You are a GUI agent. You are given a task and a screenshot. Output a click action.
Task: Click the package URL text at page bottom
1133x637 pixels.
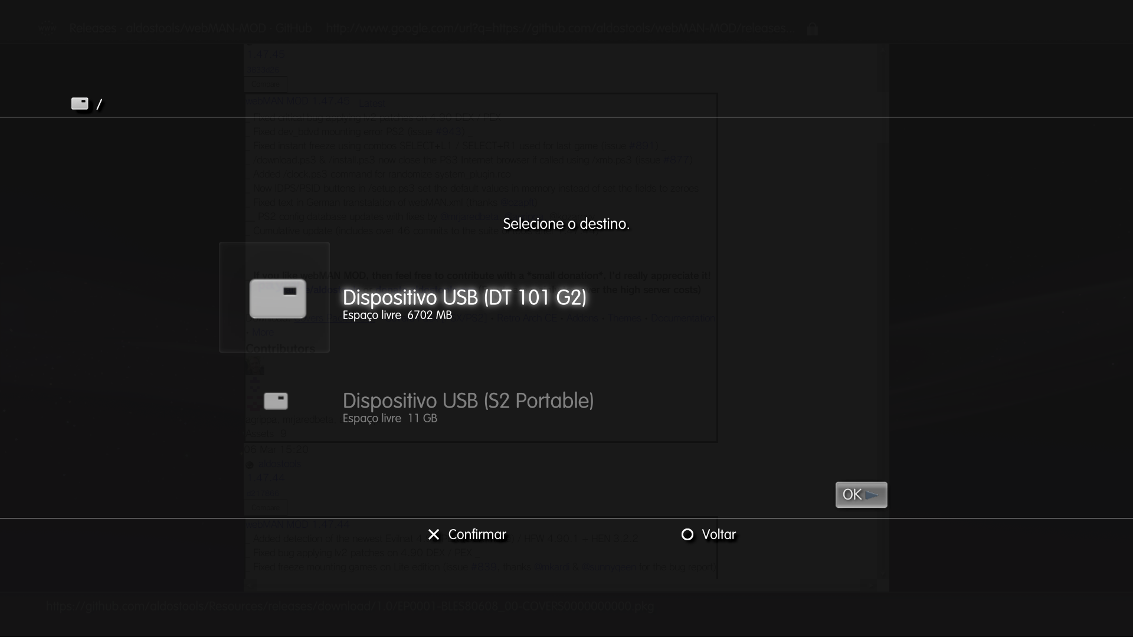[x=349, y=606]
